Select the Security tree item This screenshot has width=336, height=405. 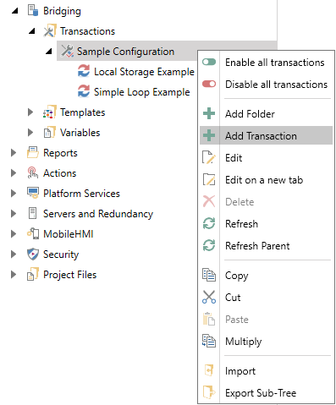pos(61,254)
